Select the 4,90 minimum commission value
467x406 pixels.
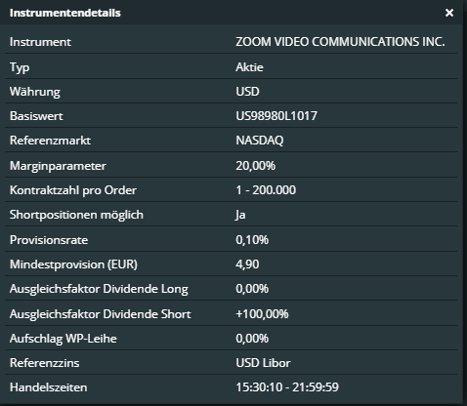(247, 264)
